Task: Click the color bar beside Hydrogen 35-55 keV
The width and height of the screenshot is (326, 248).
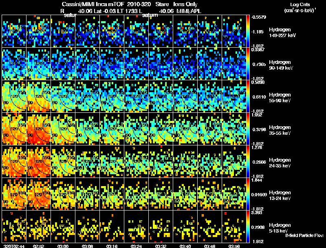Action: (x=248, y=129)
